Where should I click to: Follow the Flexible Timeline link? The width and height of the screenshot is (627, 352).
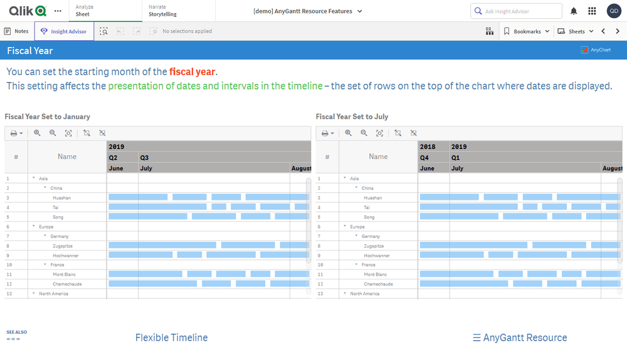click(x=171, y=338)
